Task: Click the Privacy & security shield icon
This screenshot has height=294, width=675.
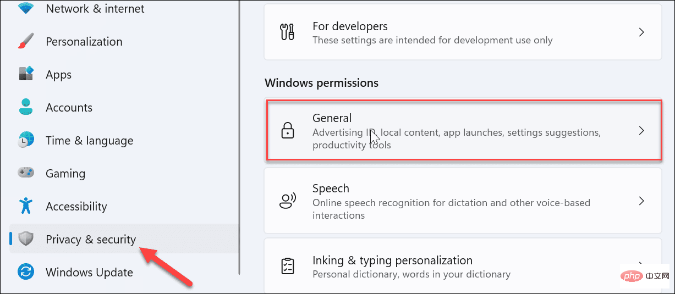Action: pos(26,240)
